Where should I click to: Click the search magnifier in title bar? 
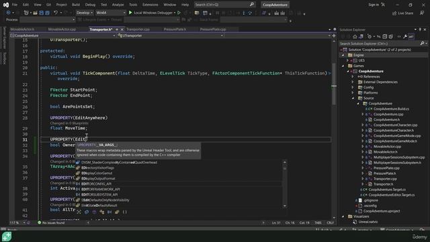(251, 5)
